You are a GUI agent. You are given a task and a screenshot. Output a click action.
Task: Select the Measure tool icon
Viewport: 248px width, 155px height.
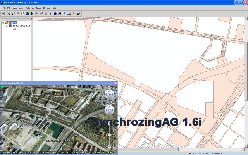[x=69, y=14]
